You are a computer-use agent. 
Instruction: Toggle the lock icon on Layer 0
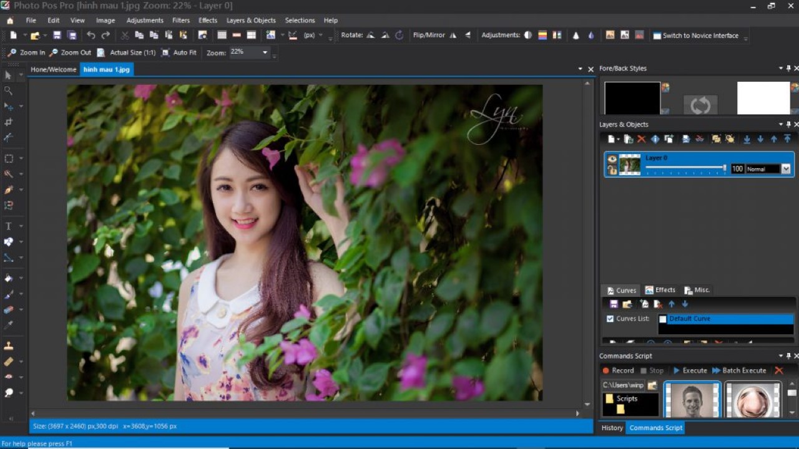[x=612, y=170]
